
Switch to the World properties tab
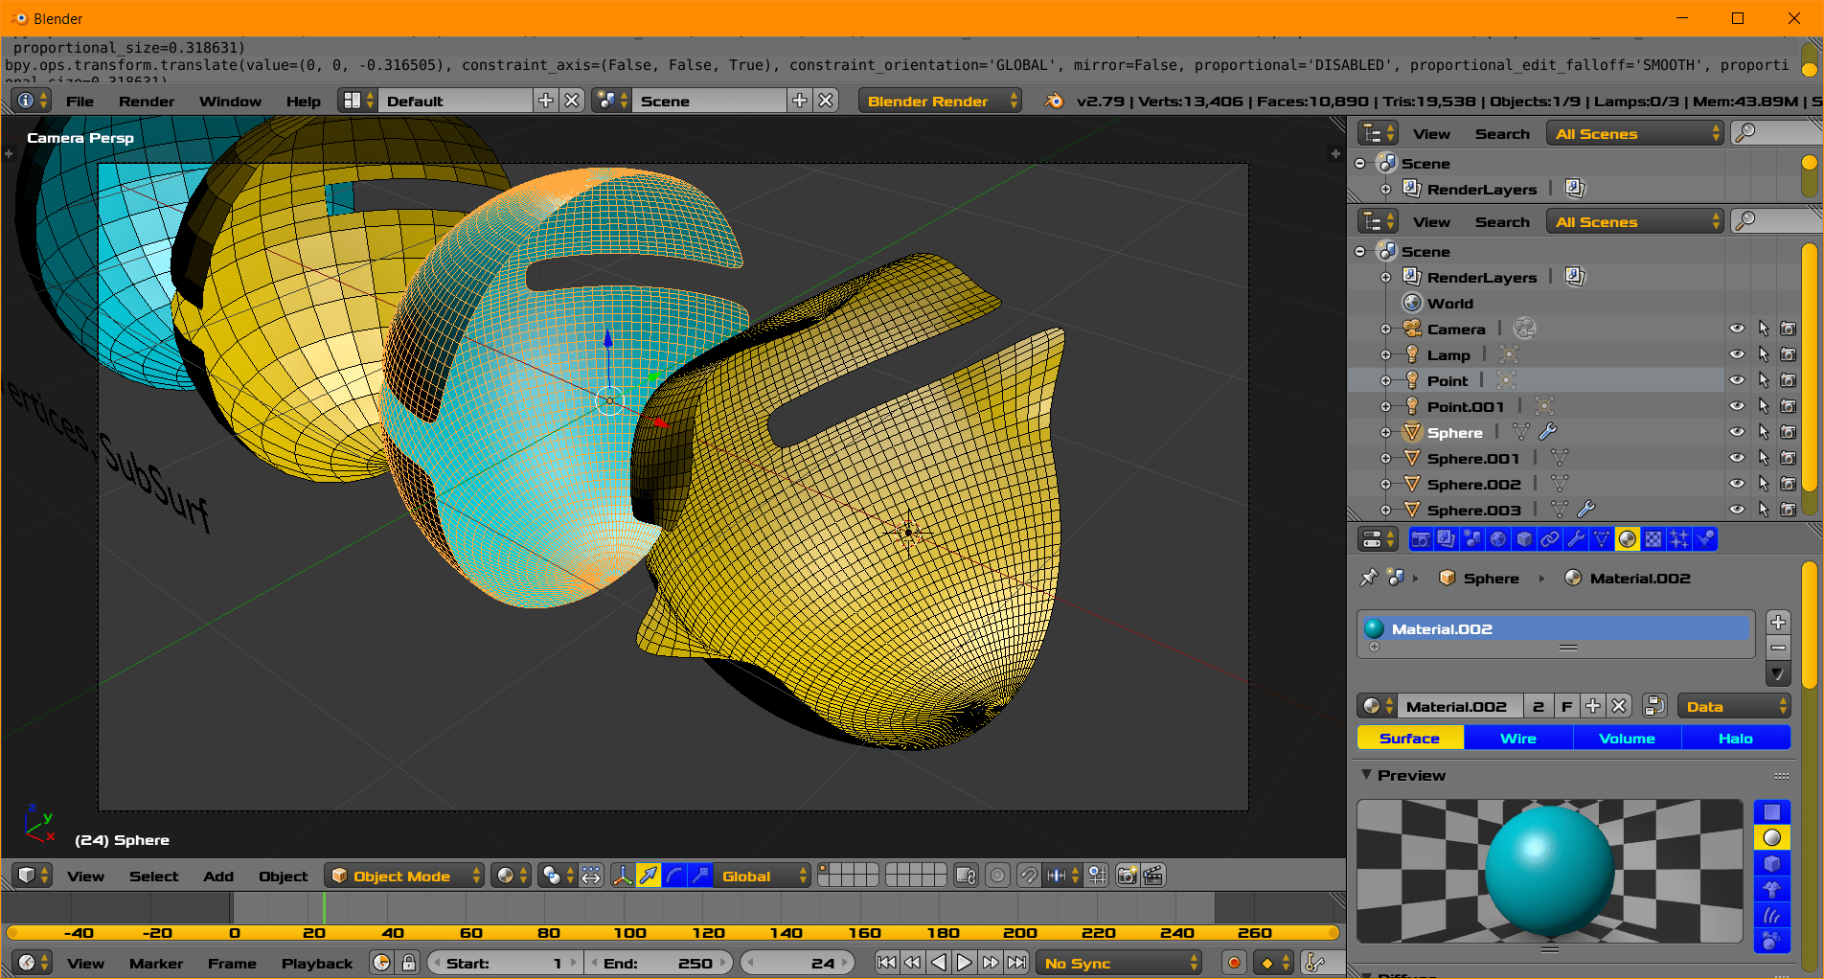pyautogui.click(x=1498, y=539)
